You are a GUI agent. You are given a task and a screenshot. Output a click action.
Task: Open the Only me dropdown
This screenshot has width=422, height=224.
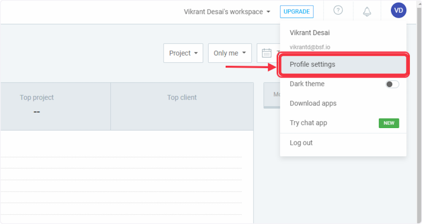point(230,53)
